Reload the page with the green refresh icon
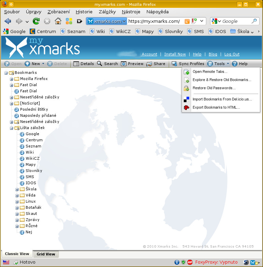Screen dimensions: 263x267 tap(36, 21)
